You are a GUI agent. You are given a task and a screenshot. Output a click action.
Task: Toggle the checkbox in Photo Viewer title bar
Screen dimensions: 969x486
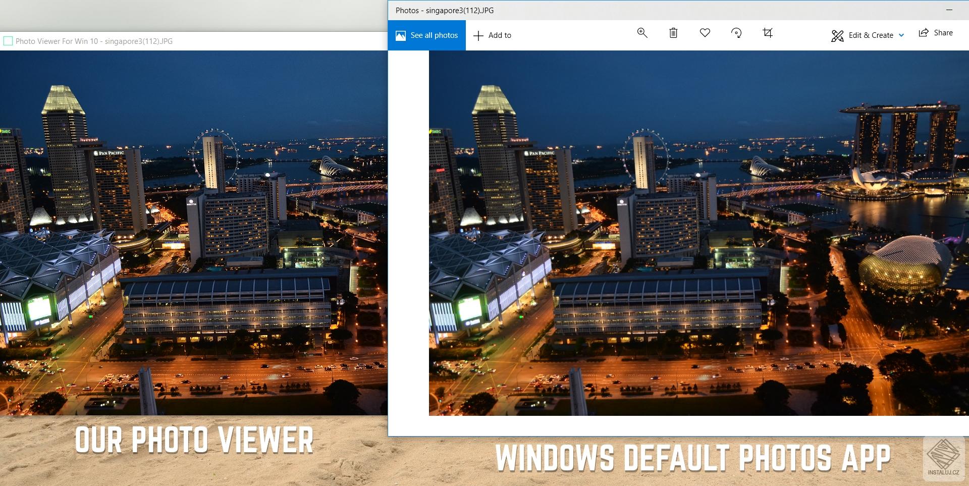pos(8,41)
